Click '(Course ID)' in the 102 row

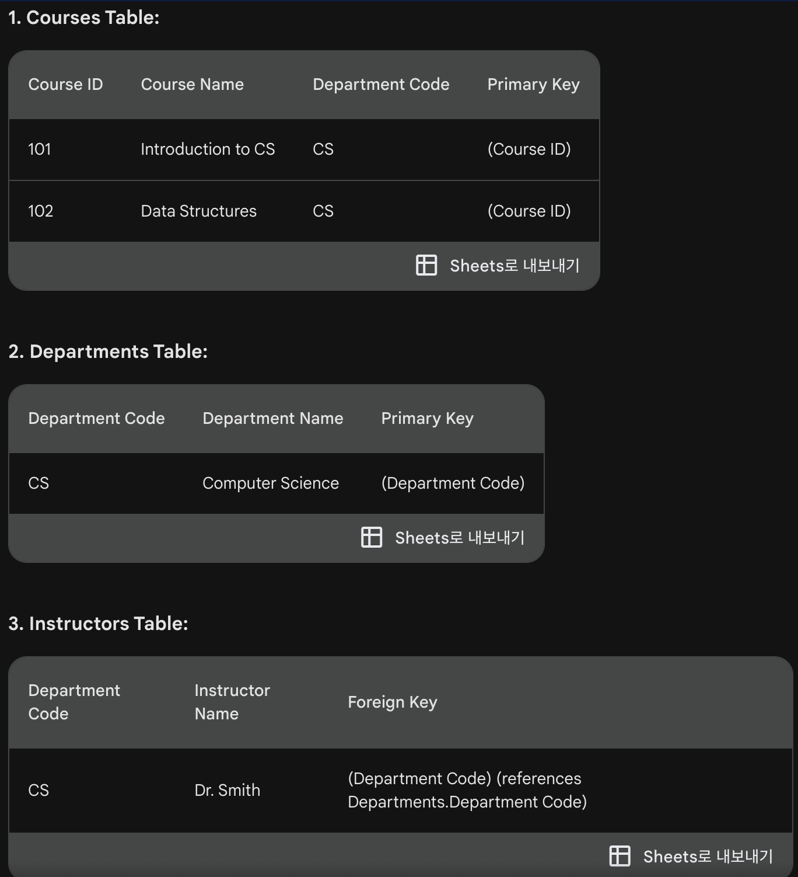coord(529,211)
